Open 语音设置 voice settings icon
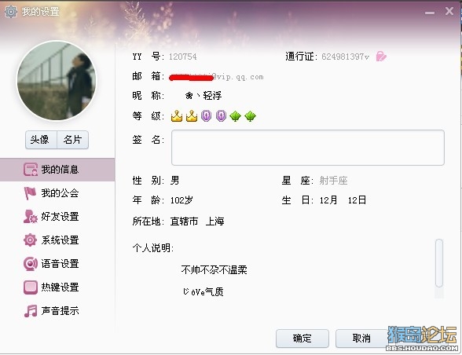The height and width of the screenshot is (355, 462). click(31, 264)
